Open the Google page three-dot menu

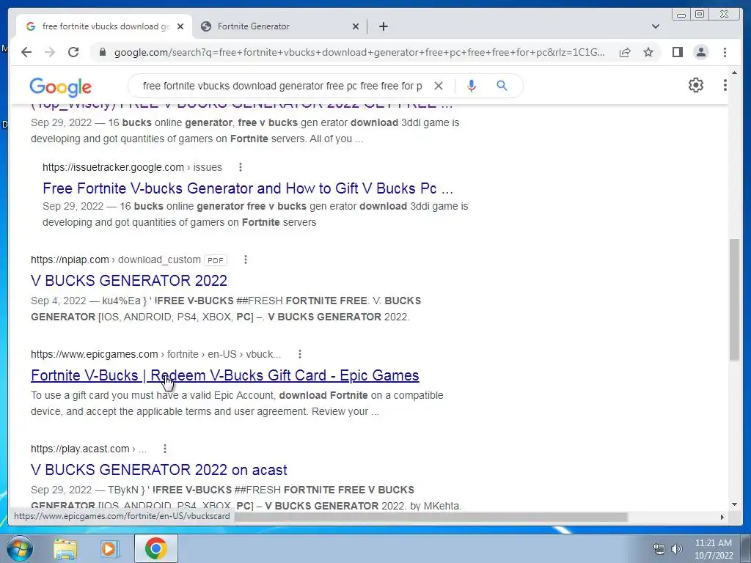coord(725,85)
